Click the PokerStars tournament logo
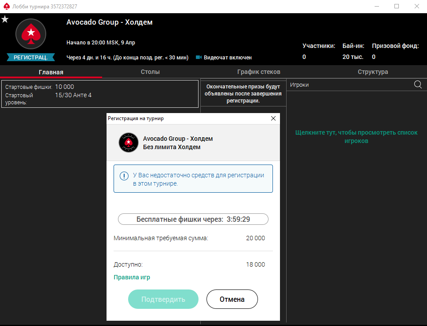The image size is (427, 326). pos(31,34)
